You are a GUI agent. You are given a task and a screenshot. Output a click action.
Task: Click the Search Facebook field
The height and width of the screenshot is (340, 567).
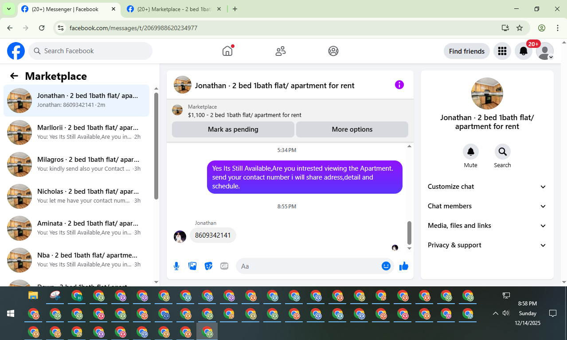(x=90, y=51)
